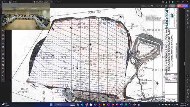190x107 pixels.
Task: Click the vertical scrollbar thumb
Action: pyautogui.click(x=184, y=64)
